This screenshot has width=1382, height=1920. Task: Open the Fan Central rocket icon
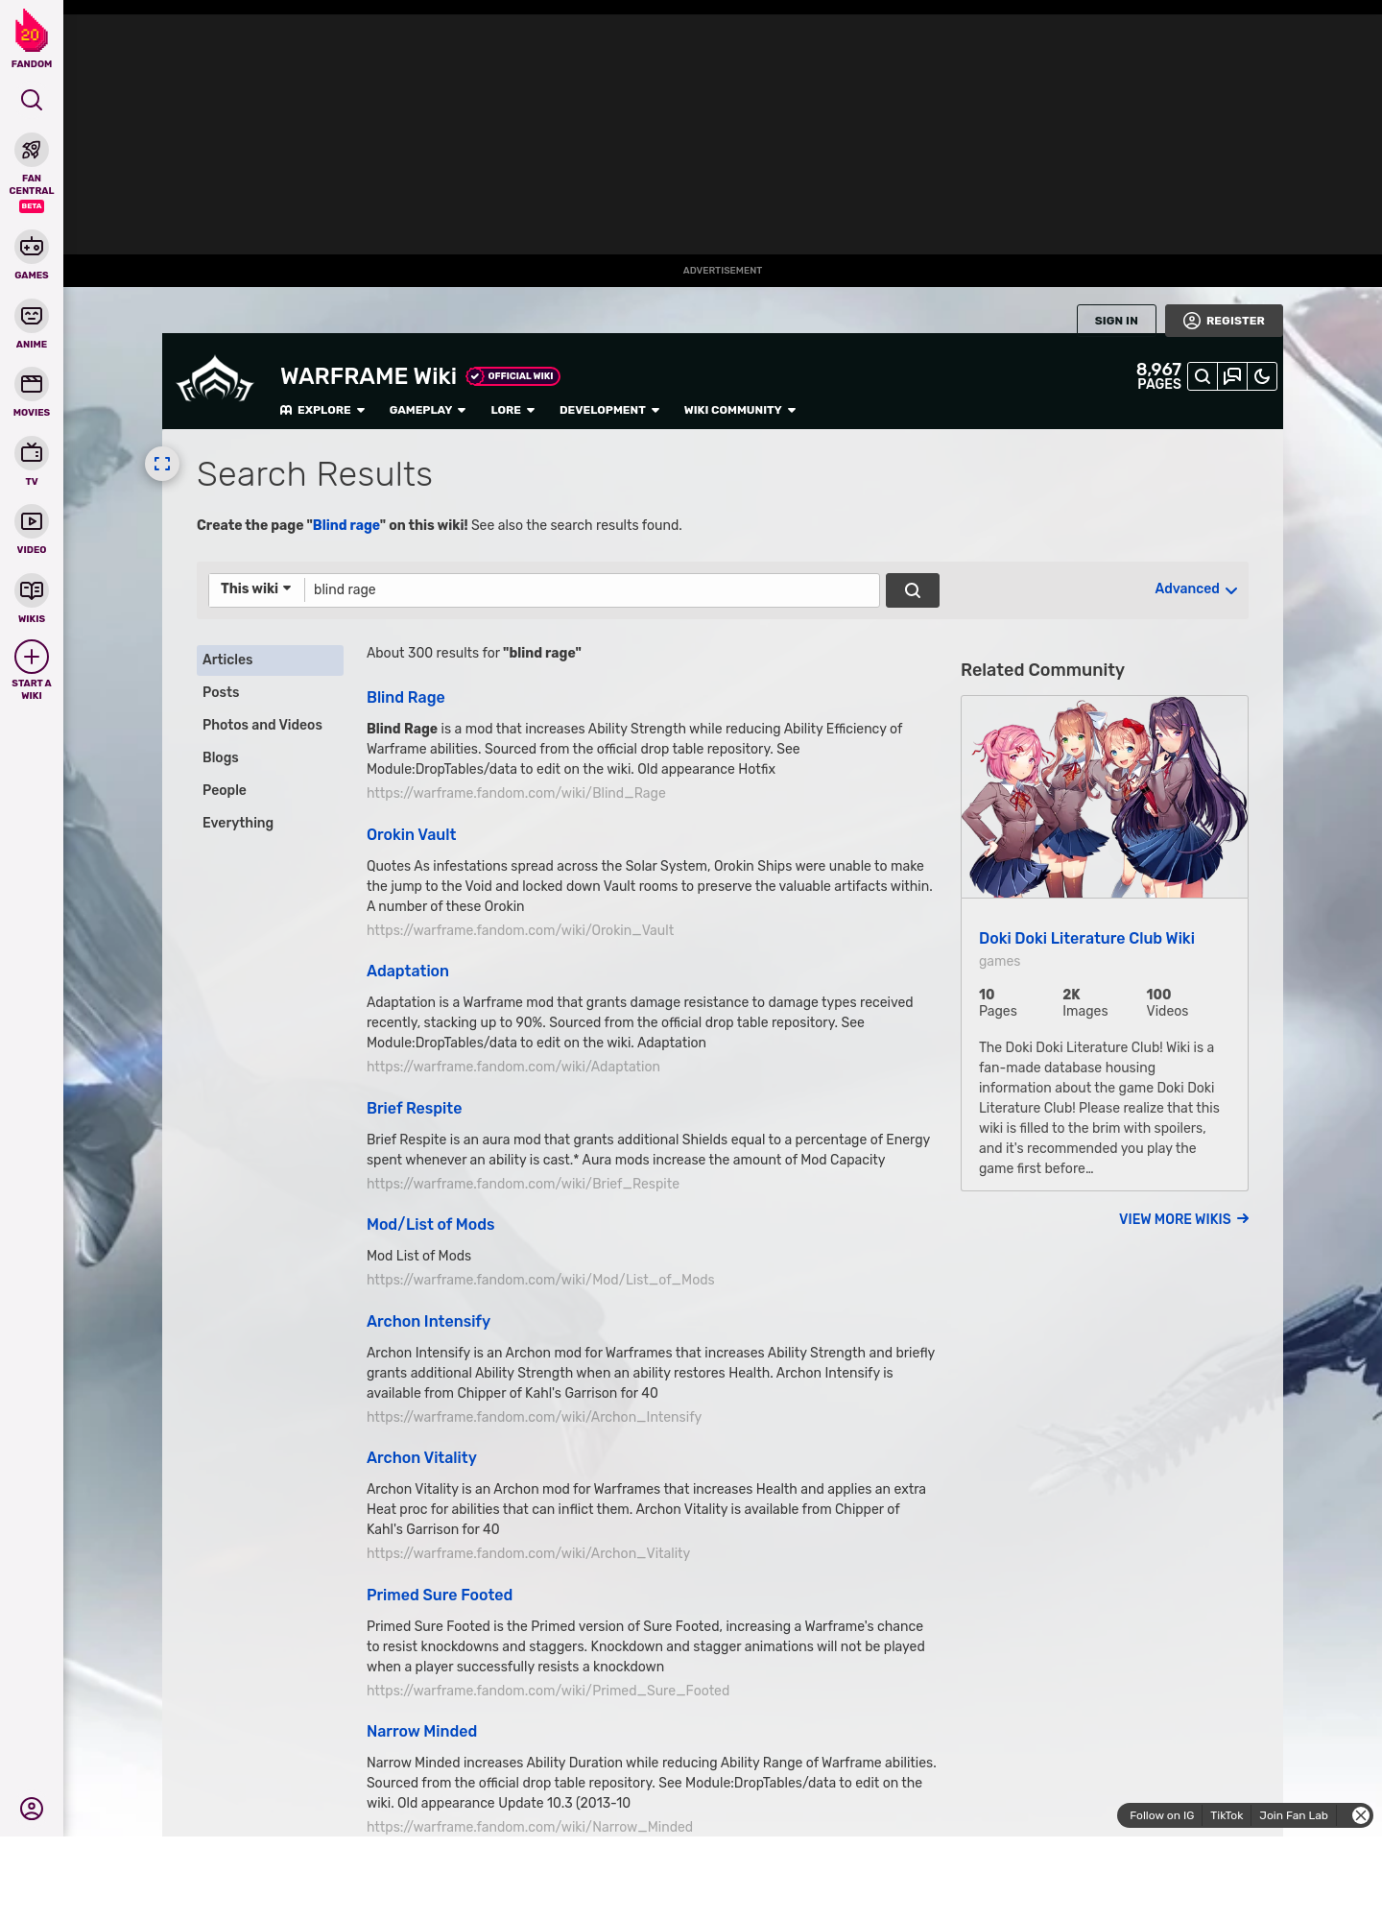(32, 151)
